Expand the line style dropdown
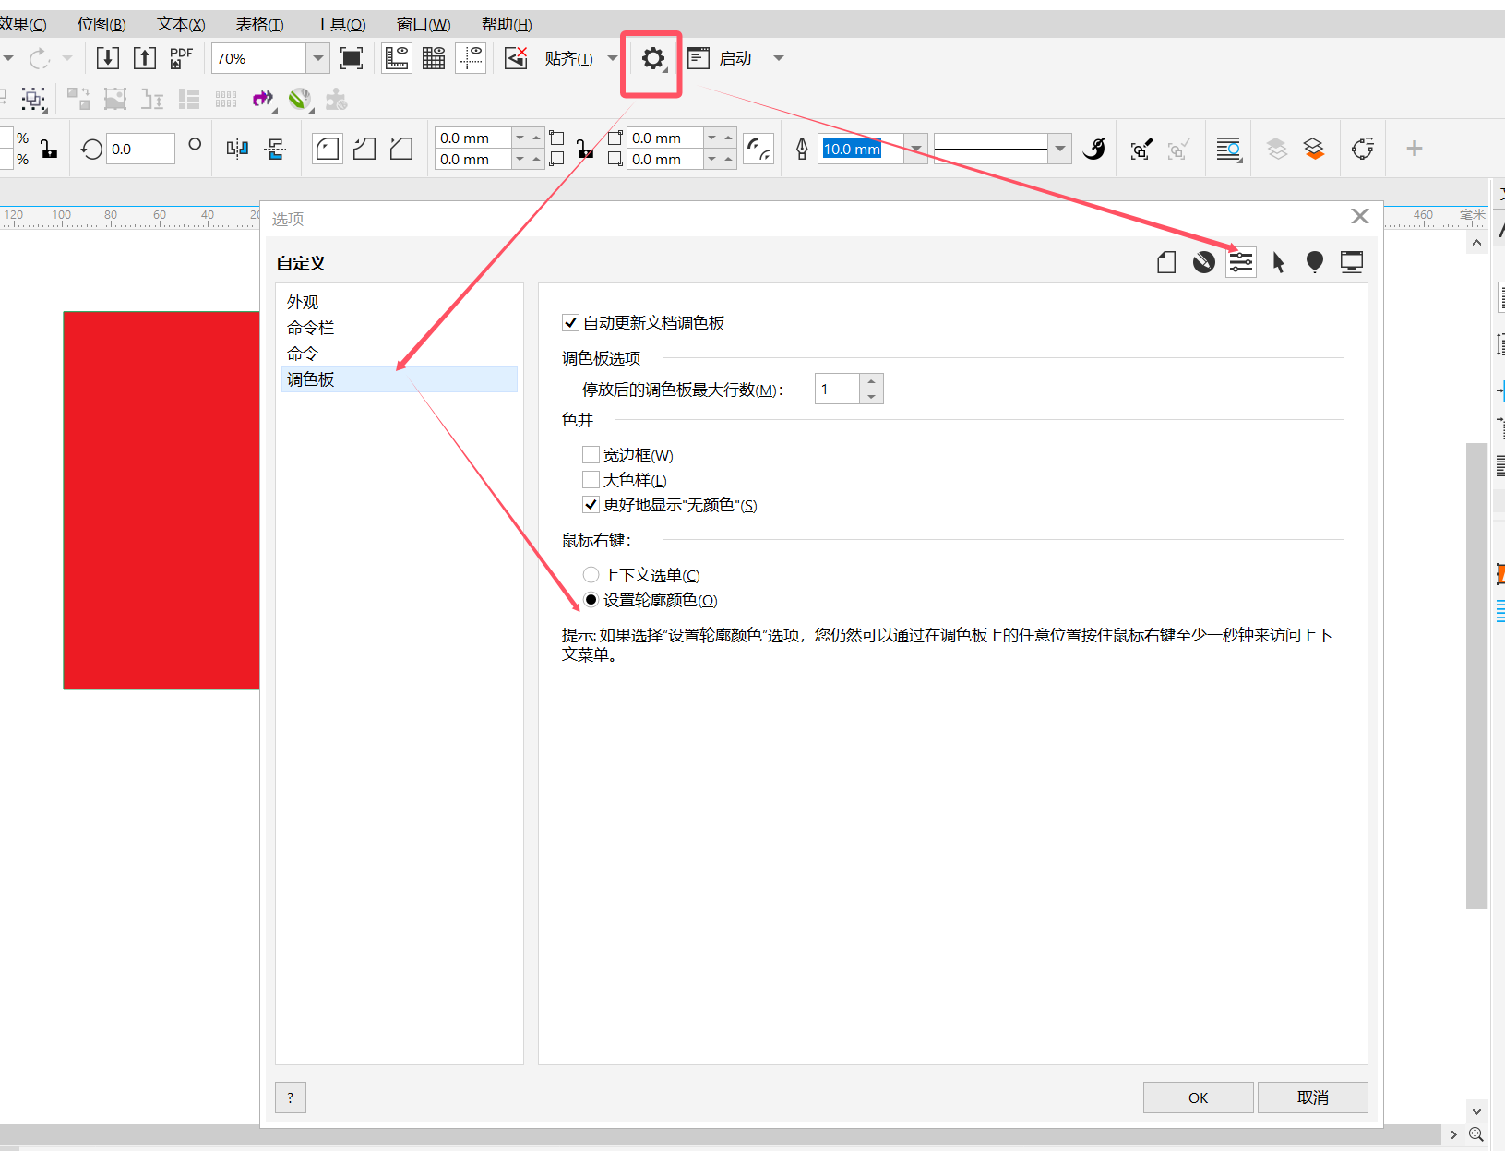The image size is (1505, 1151). coord(1059,149)
